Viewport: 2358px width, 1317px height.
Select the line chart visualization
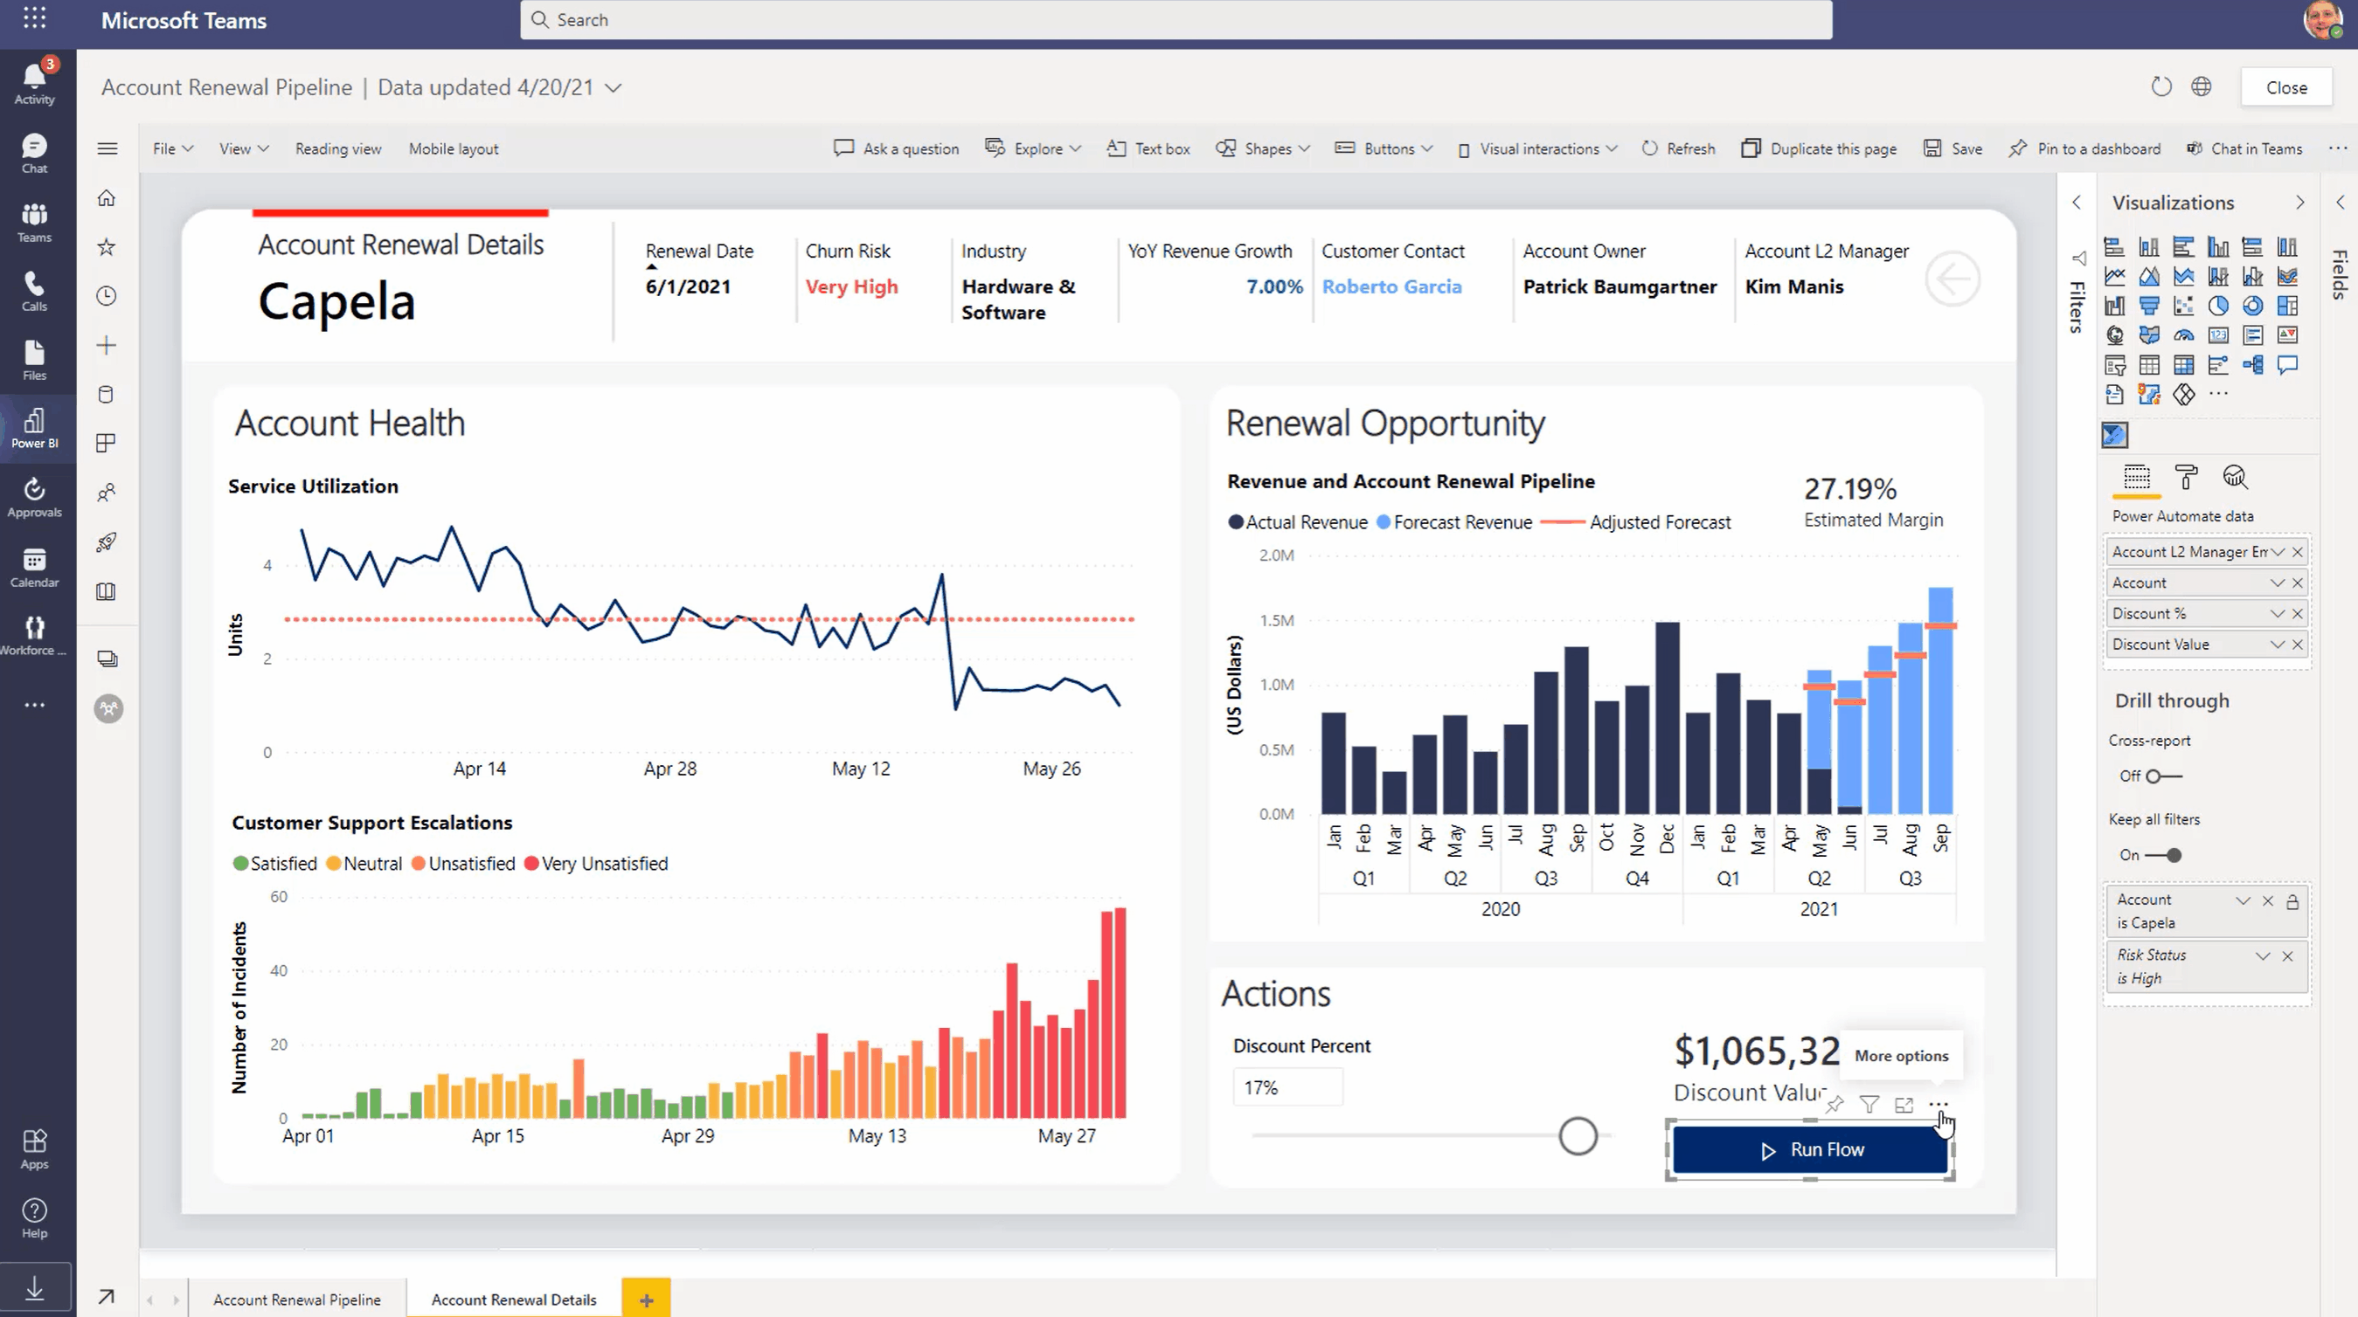pos(2114,275)
